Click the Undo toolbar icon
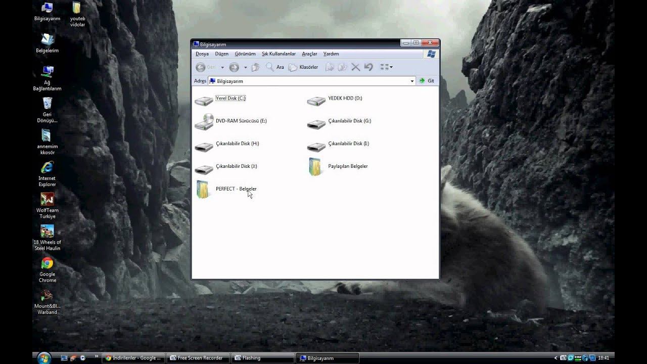This screenshot has height=364, width=647. pyautogui.click(x=368, y=67)
